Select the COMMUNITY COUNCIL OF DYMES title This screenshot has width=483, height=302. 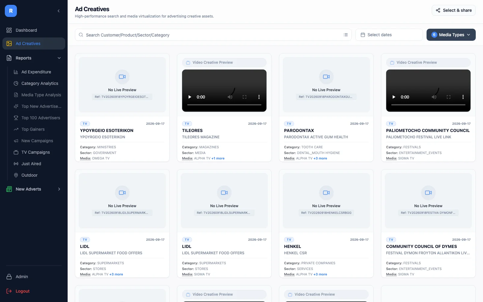pos(421,246)
